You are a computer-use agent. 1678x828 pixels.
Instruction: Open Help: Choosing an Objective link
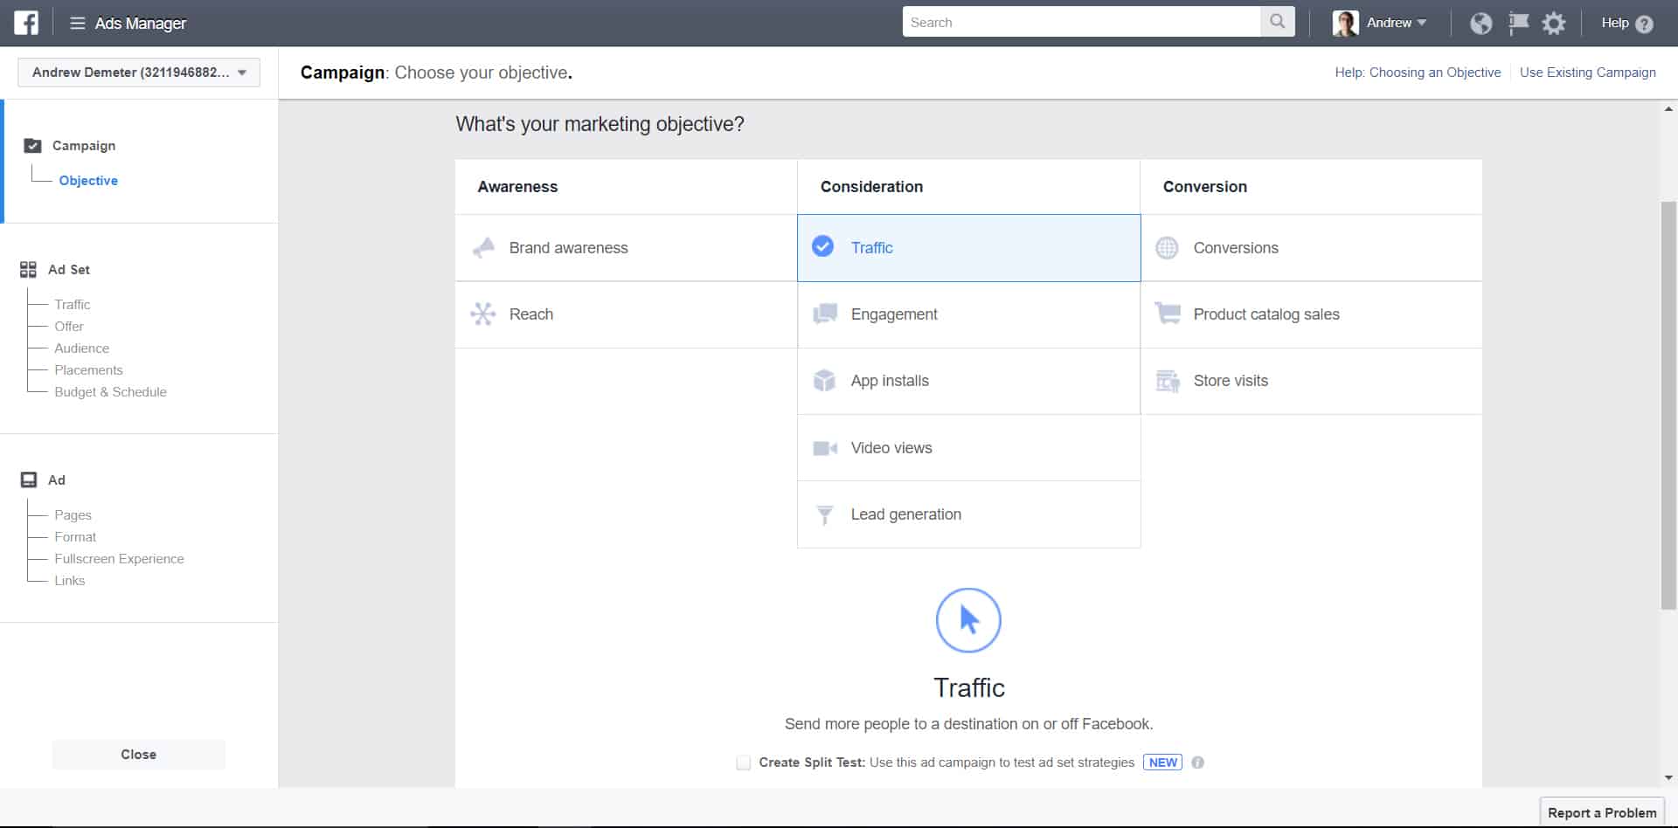[x=1418, y=72]
